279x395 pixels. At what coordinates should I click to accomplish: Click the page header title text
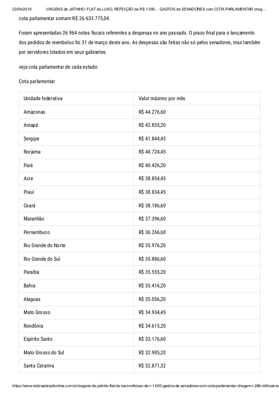coord(156,9)
